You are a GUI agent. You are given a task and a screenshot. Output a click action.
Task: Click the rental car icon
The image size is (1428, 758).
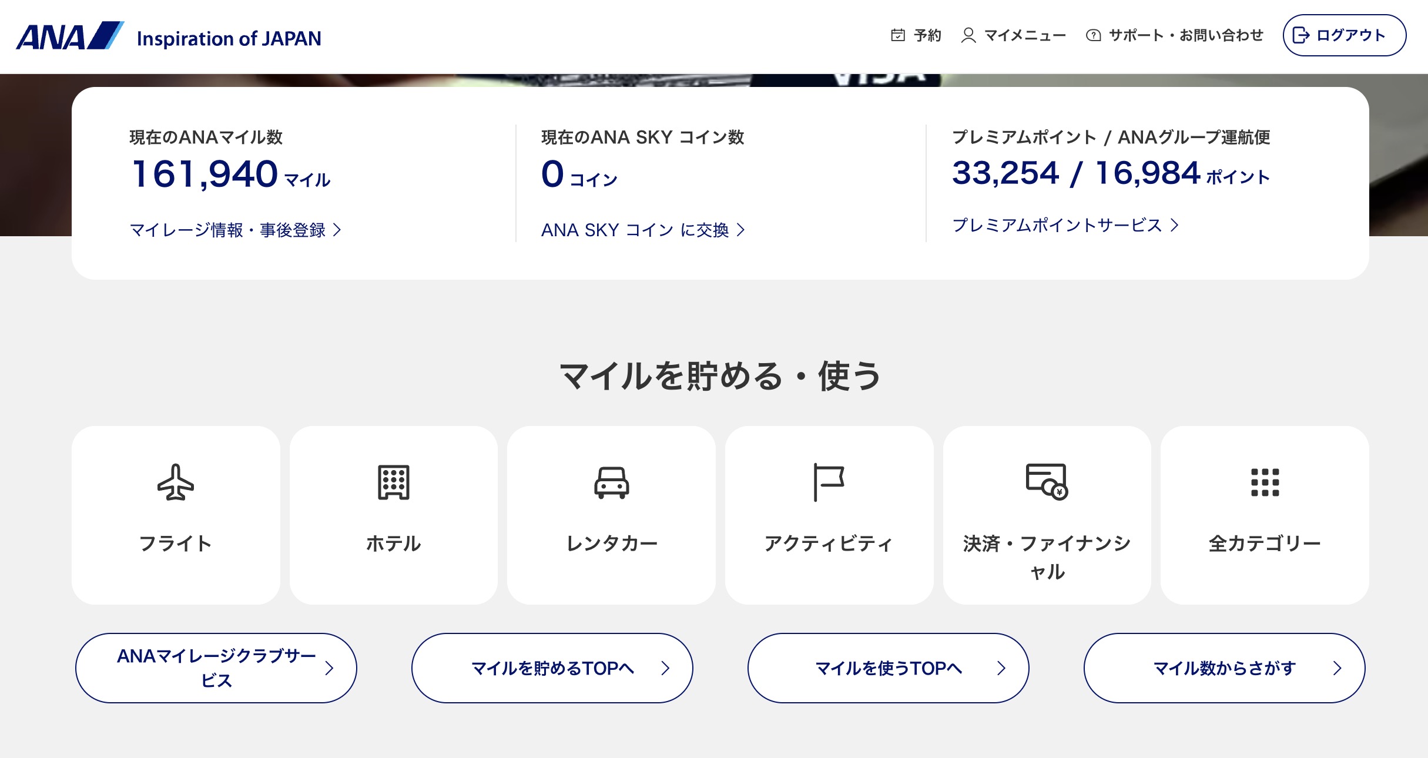(611, 482)
